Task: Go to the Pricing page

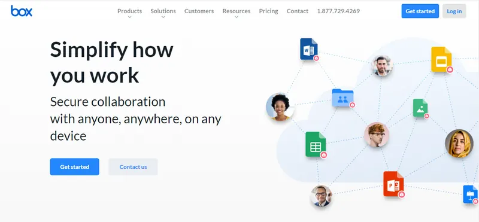Action: 268,11
